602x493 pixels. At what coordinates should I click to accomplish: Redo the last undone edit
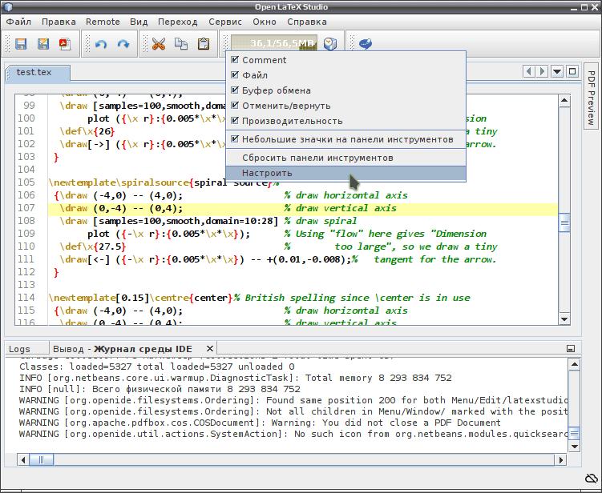pyautogui.click(x=123, y=44)
